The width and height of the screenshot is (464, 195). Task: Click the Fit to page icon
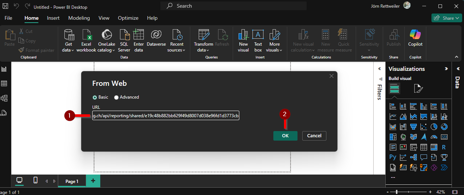[455, 192]
